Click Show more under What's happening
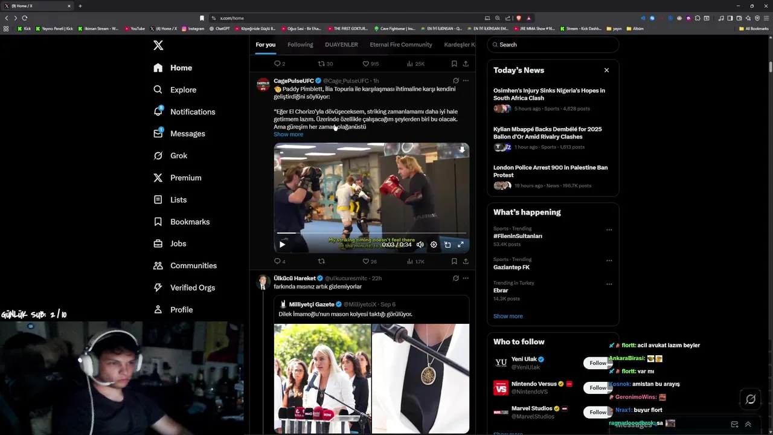The image size is (773, 435). [508, 316]
